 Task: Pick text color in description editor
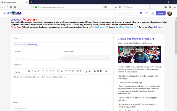86,71
